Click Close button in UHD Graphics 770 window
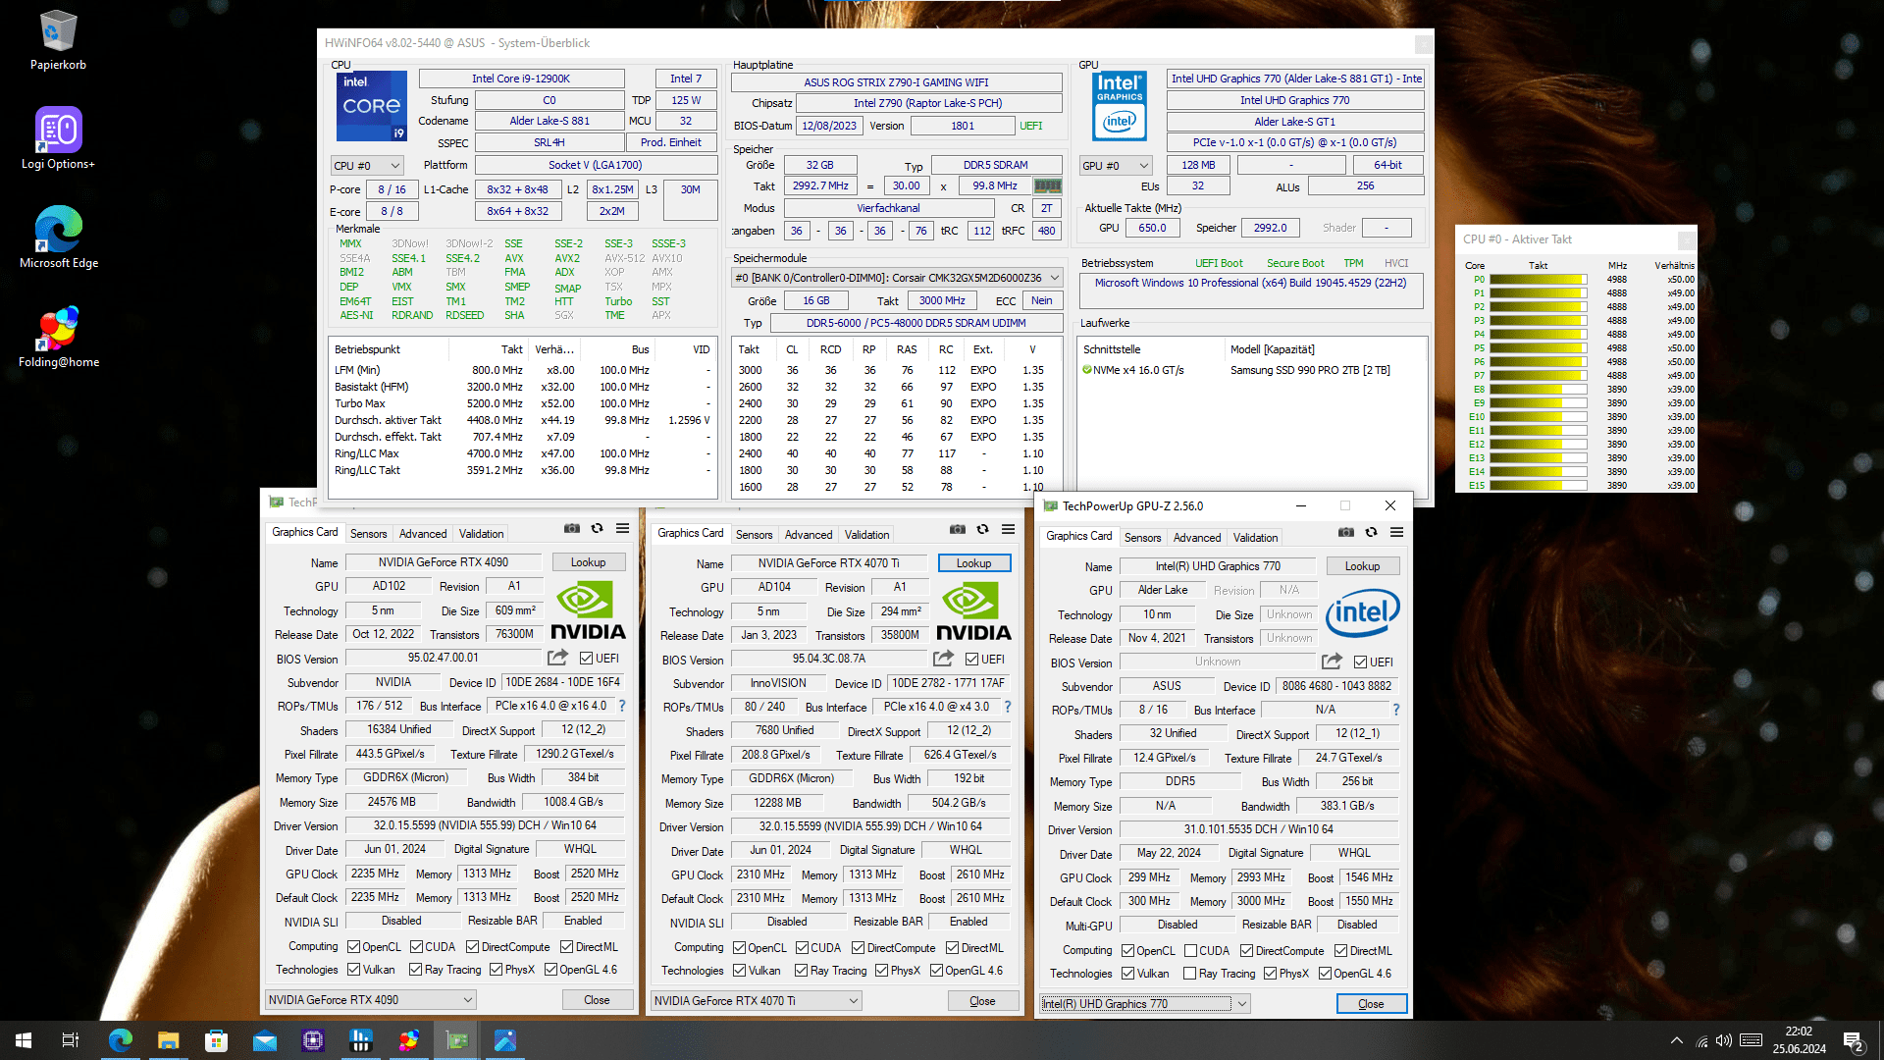 tap(1371, 1003)
